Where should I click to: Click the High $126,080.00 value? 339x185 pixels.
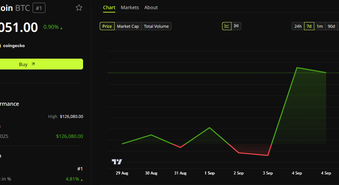tap(71, 117)
